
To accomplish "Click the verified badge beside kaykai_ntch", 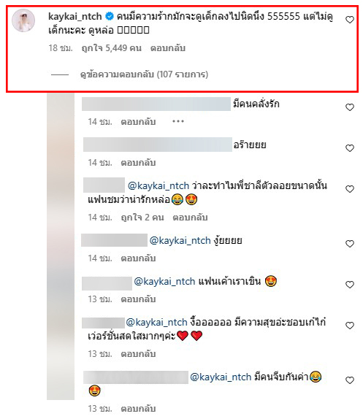I will click(x=110, y=16).
